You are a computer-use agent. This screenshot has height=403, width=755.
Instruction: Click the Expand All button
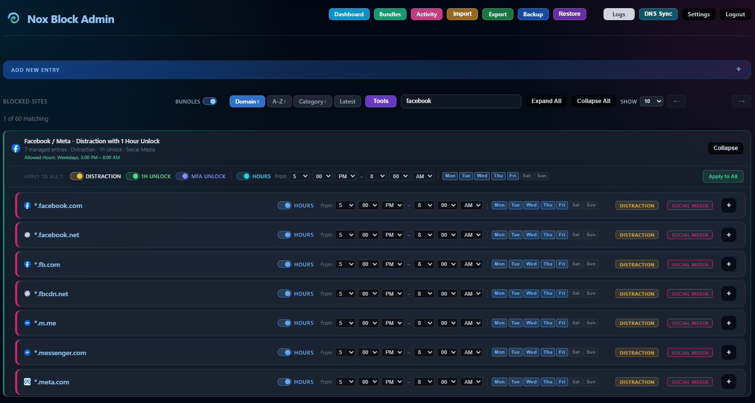point(546,101)
